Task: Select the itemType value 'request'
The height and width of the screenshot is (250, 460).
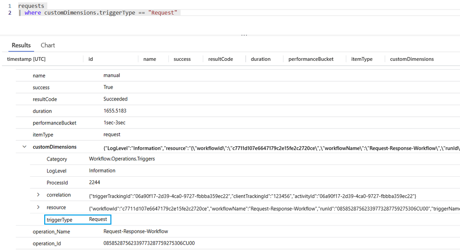Action: click(x=112, y=134)
